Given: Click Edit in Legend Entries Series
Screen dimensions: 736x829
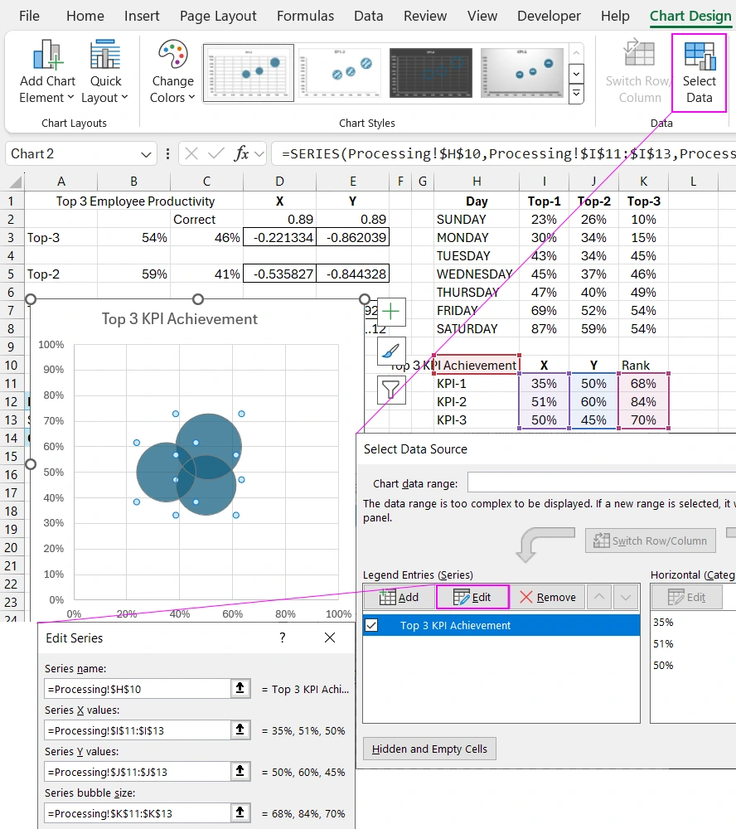Looking at the screenshot, I should (472, 597).
